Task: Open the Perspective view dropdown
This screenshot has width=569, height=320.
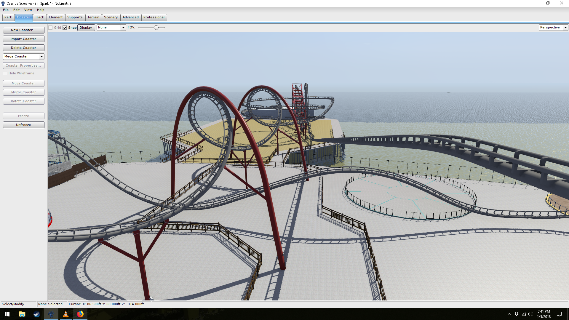Action: [565, 27]
